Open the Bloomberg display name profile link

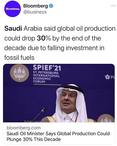[x=36, y=6]
